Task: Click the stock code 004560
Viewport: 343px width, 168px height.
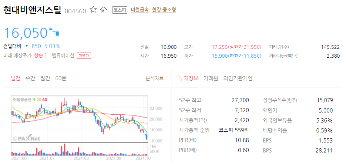Action: click(x=75, y=11)
